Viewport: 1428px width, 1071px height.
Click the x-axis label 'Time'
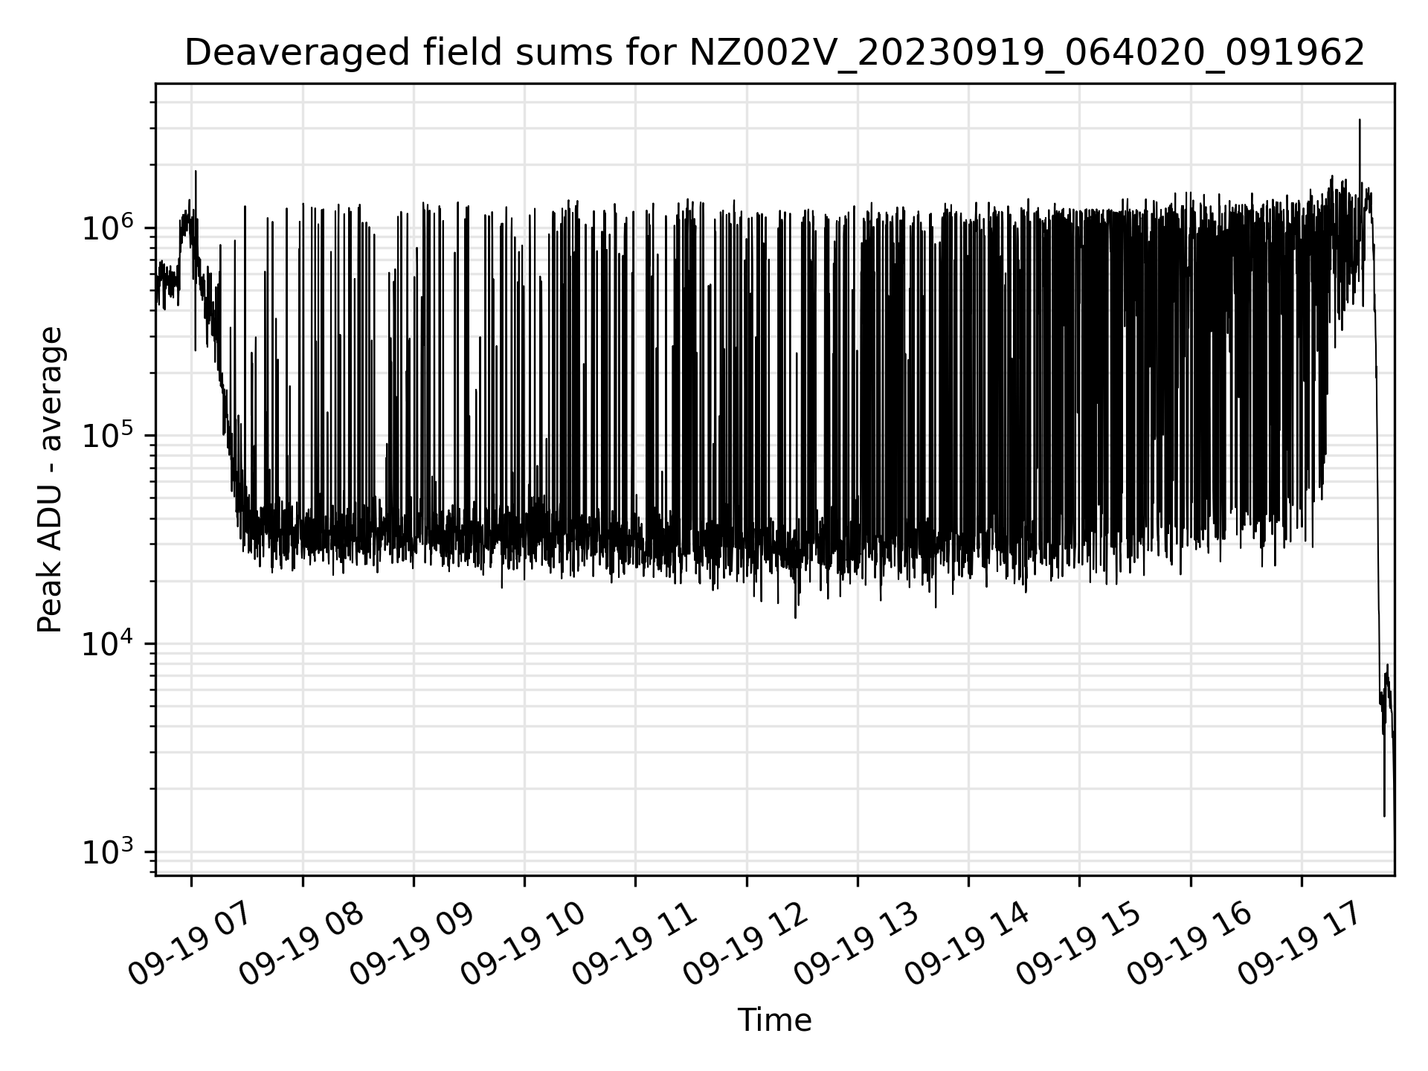coord(774,1020)
